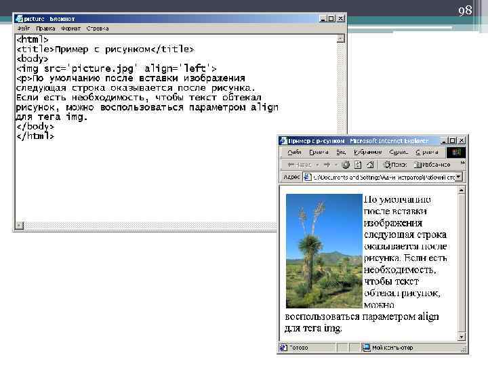This screenshot has height=366, width=488.
Task: Open the Сервис menu in Internet Explorer
Action: (x=399, y=152)
